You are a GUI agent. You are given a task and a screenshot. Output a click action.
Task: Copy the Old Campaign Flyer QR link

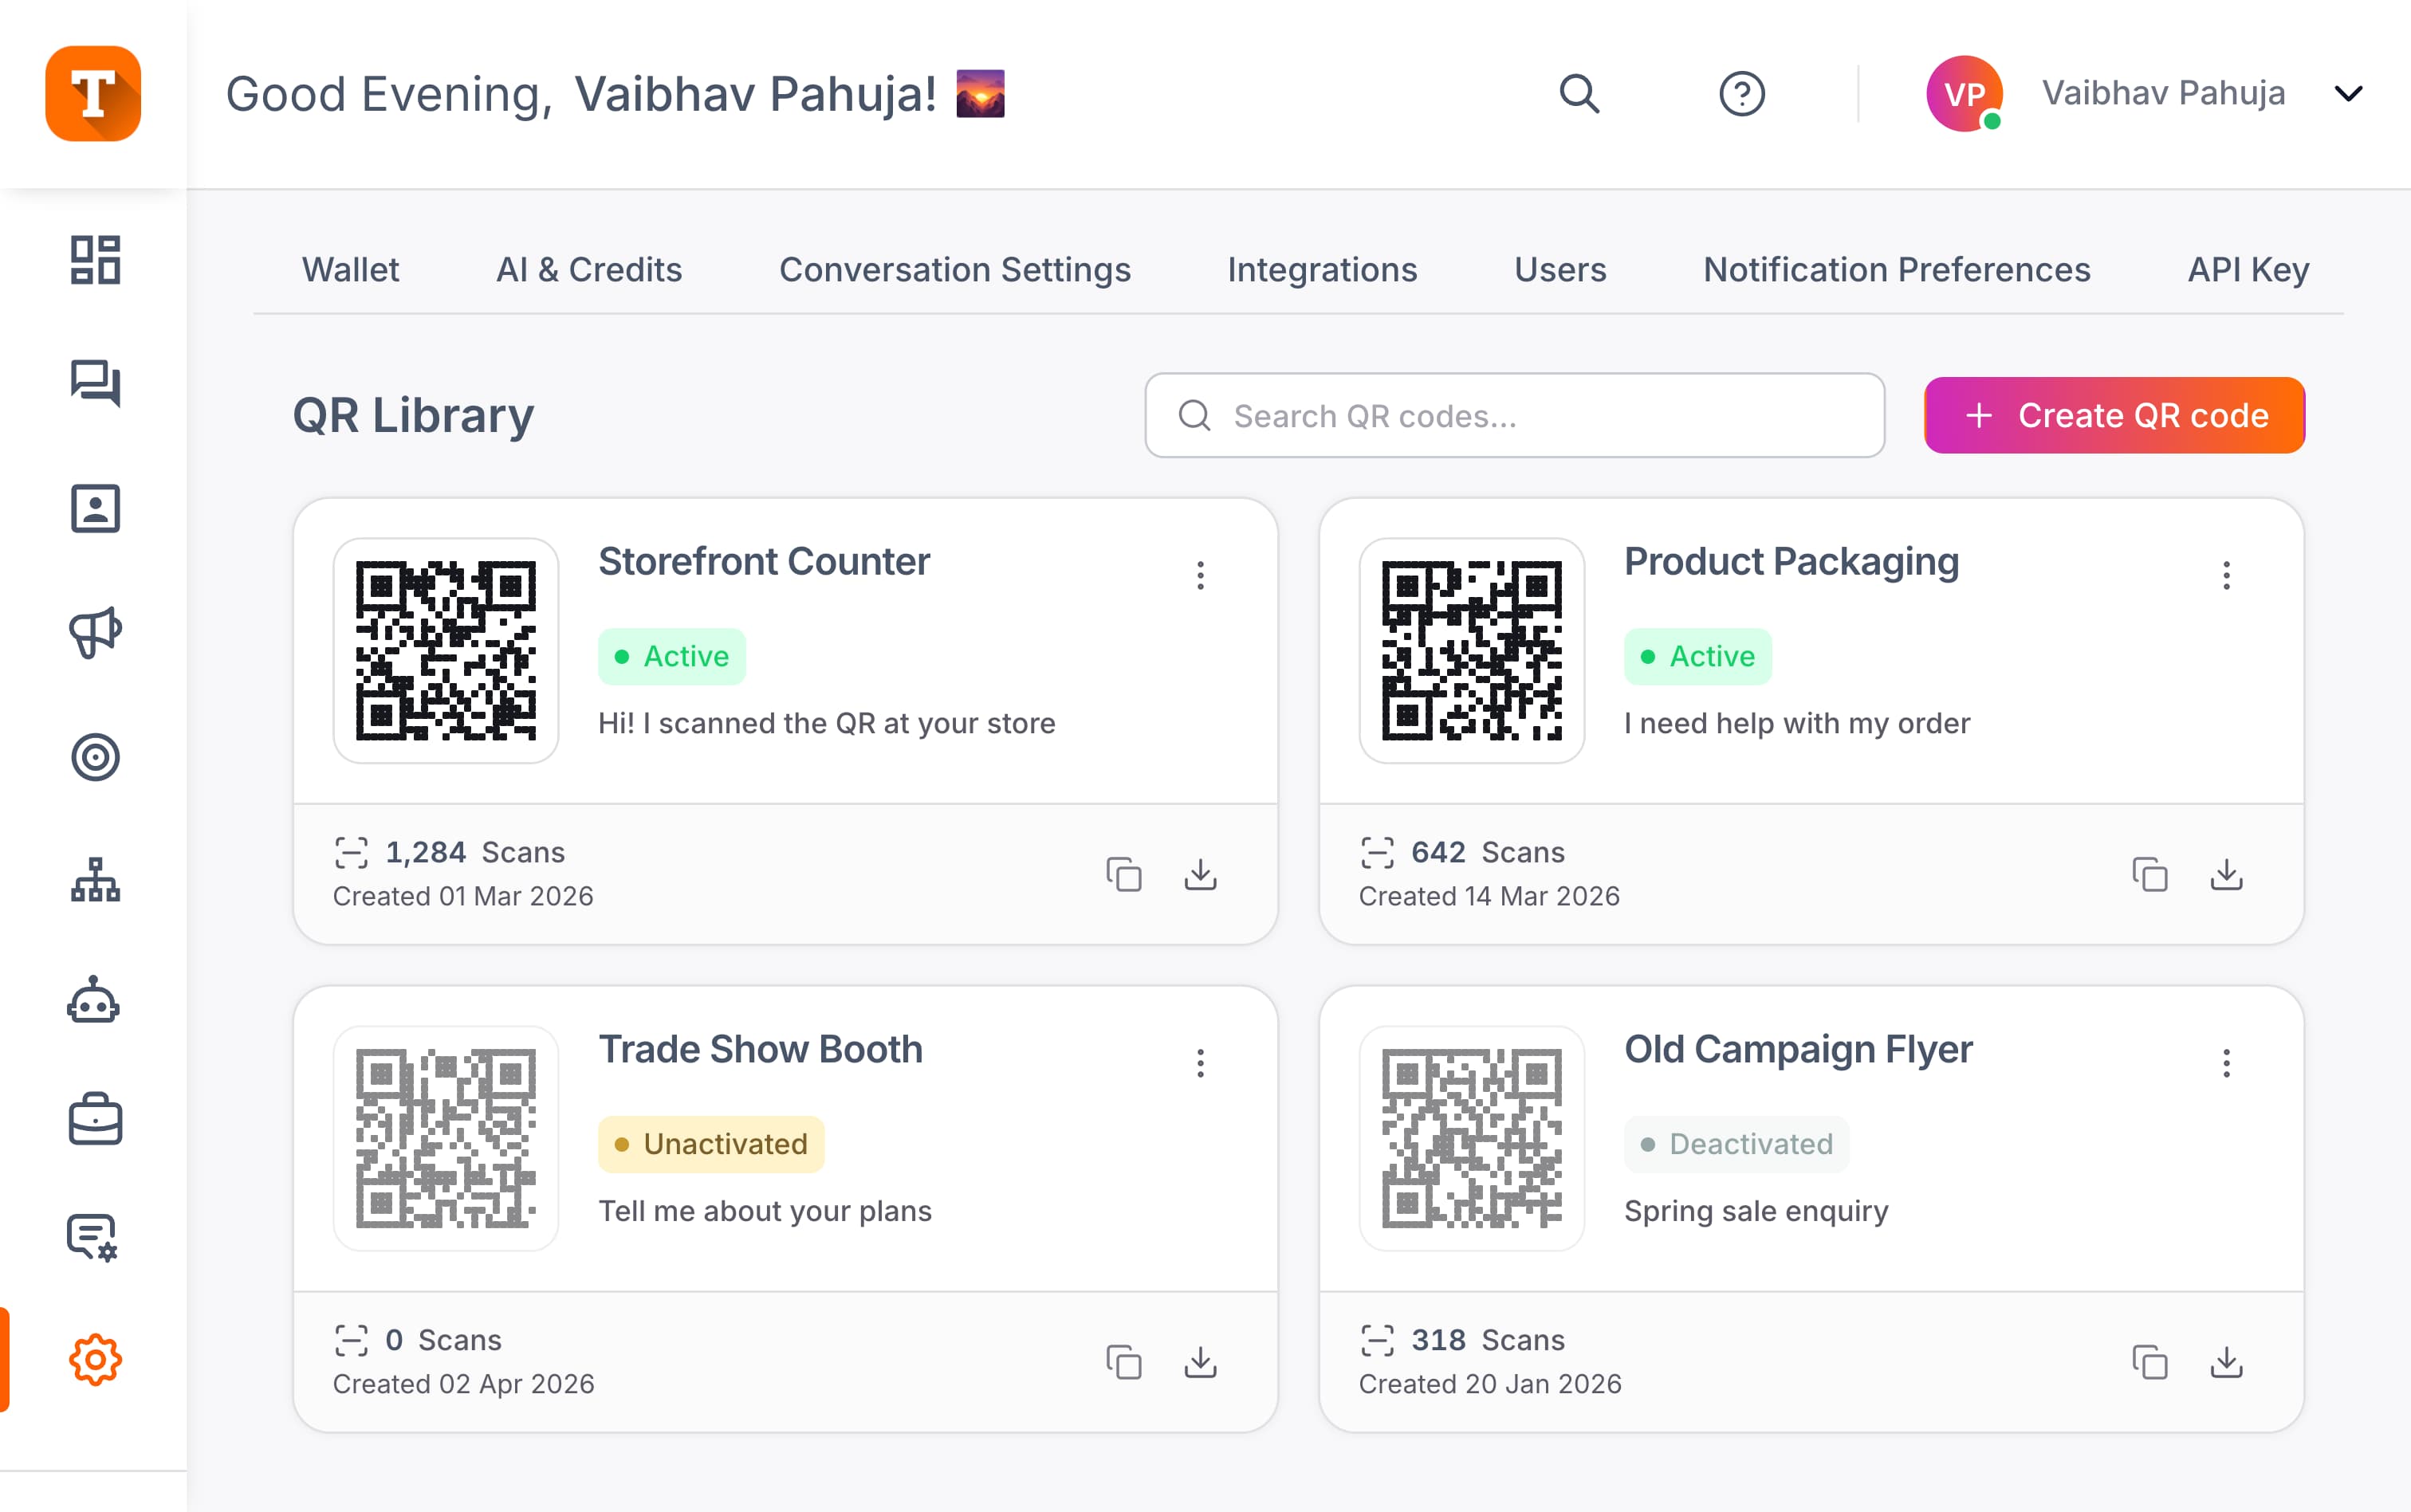tap(2150, 1362)
